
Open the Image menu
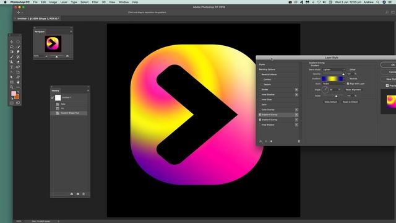(53, 2)
